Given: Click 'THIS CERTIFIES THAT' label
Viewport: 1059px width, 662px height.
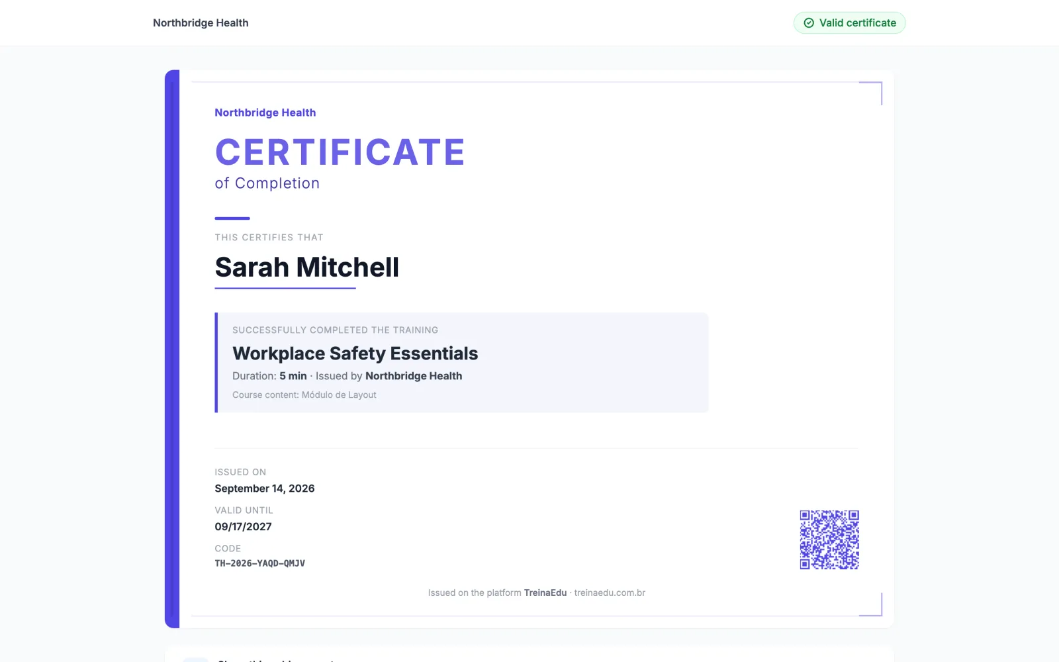Looking at the screenshot, I should (269, 237).
